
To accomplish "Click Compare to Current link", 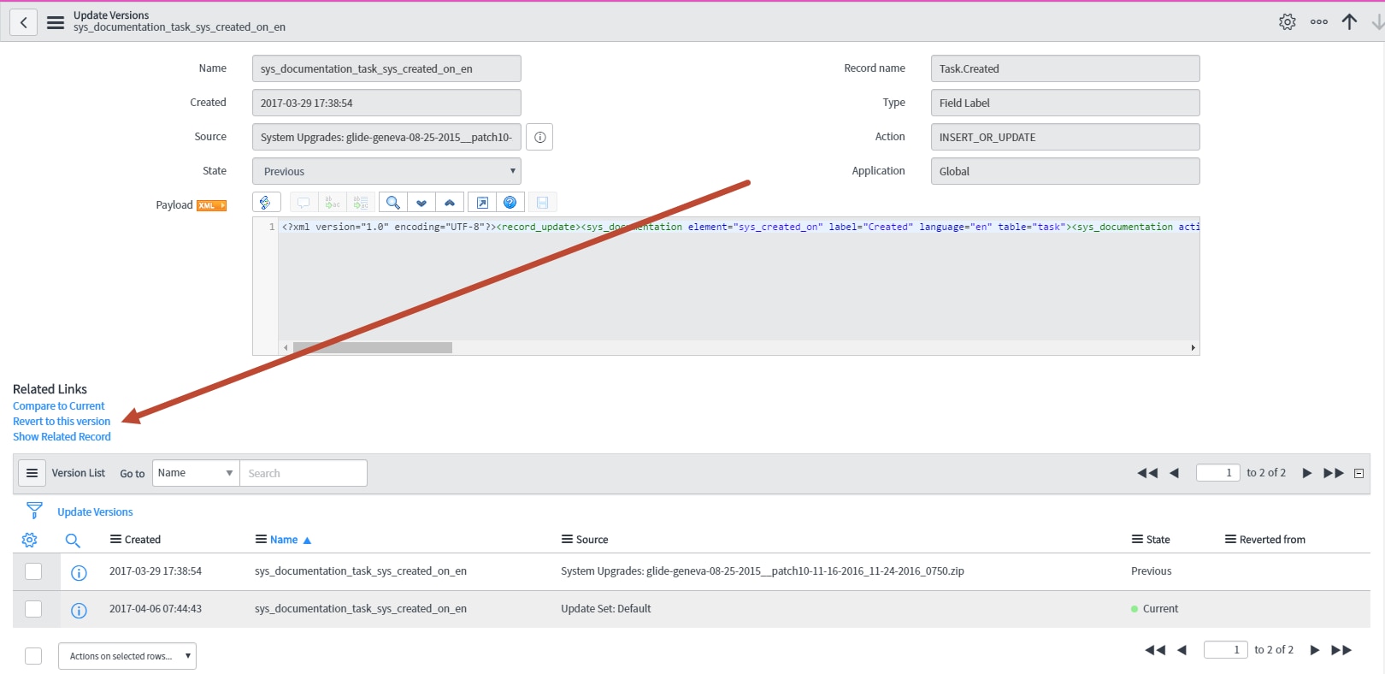I will point(58,406).
